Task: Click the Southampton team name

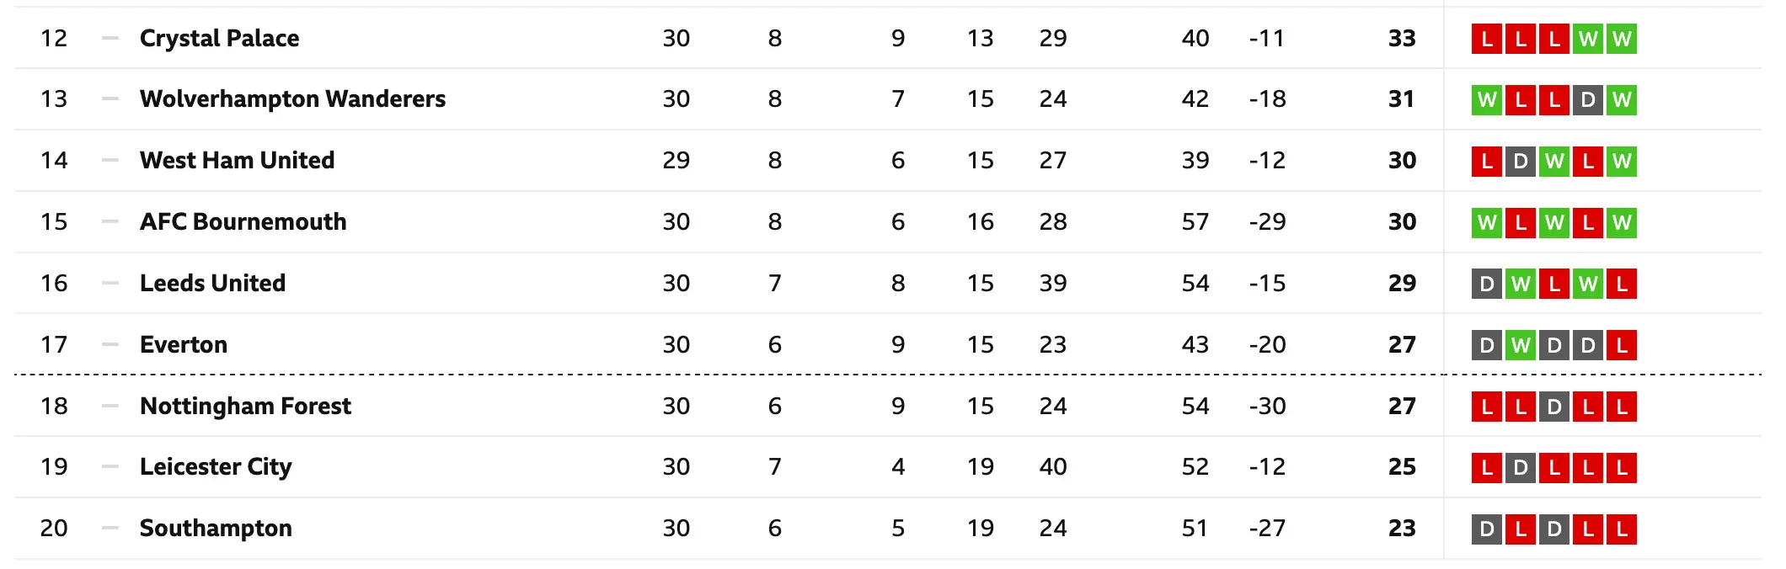Action: click(x=216, y=529)
